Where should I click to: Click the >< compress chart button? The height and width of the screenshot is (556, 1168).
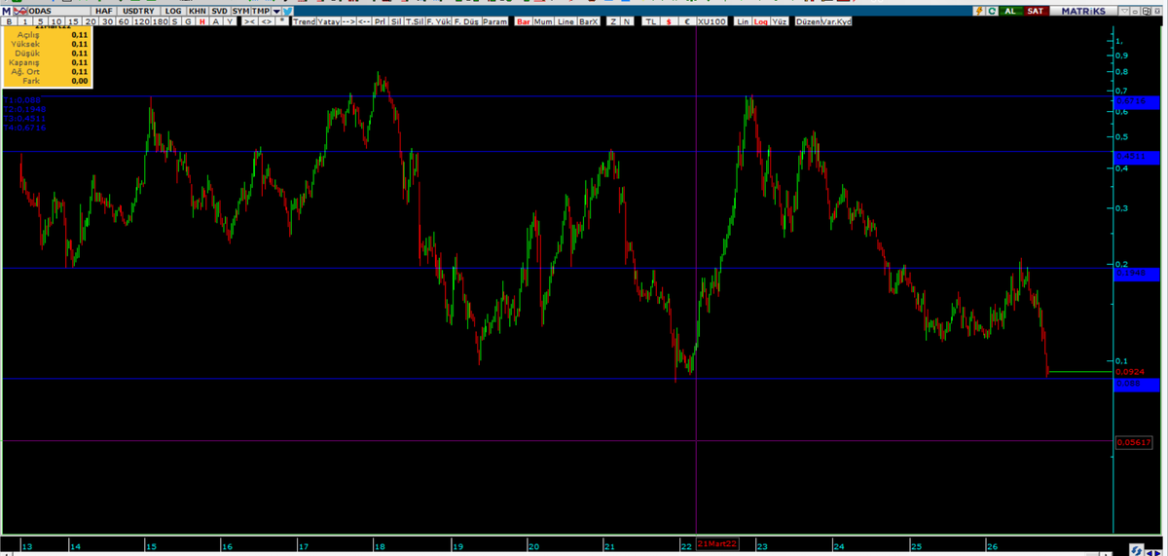pos(249,21)
